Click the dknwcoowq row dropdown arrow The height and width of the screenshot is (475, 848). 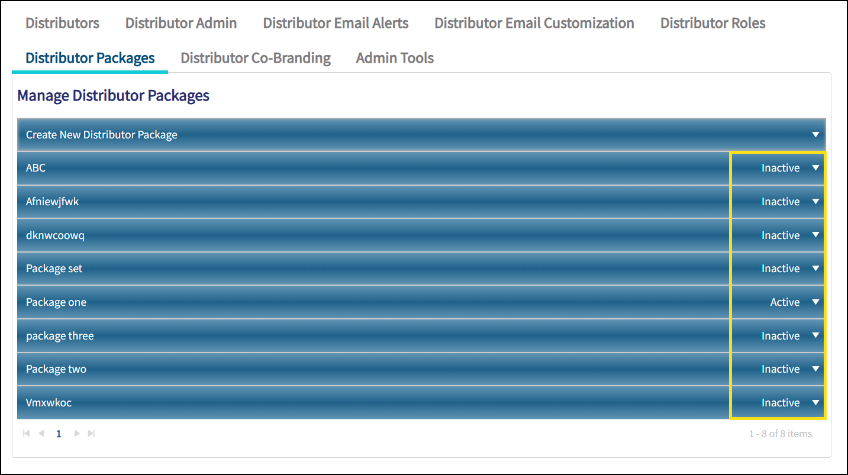tap(815, 235)
